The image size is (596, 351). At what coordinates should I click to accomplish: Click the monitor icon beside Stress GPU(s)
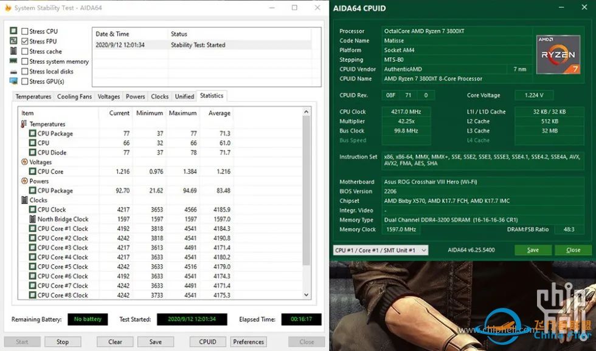coord(13,81)
